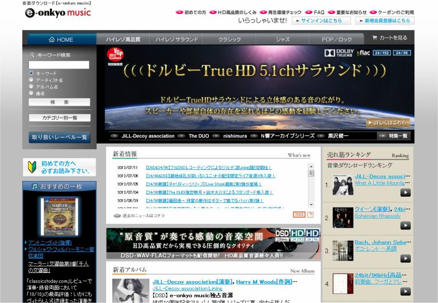
Task: Open the ハイレゾサラウンド tab
Action: pos(177,39)
